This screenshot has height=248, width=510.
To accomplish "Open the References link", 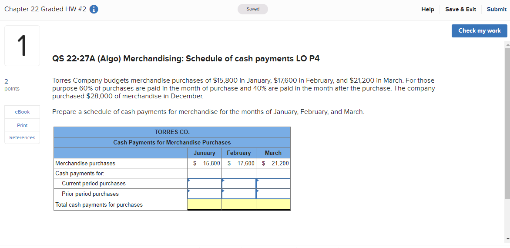I will click(22, 137).
